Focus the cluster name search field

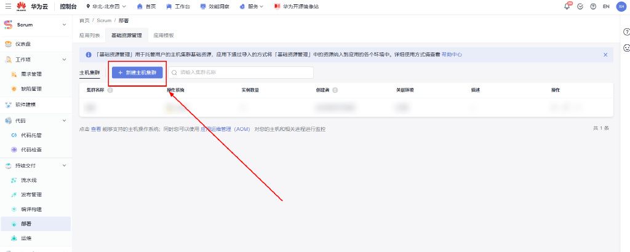241,73
